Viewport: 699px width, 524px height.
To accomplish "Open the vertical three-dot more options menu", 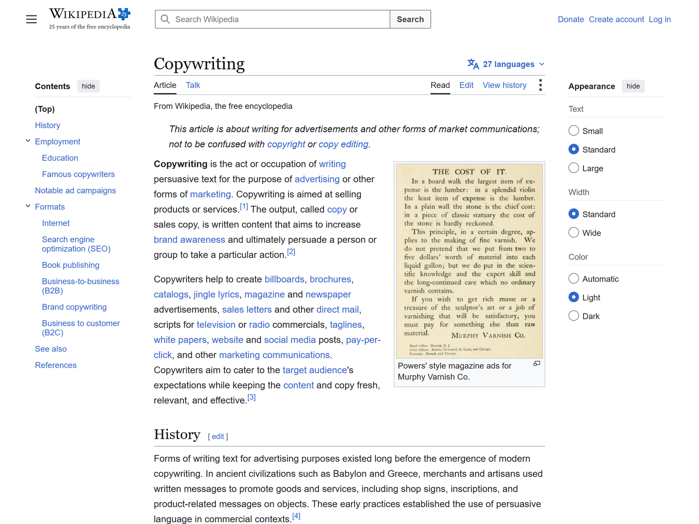I will coord(540,85).
